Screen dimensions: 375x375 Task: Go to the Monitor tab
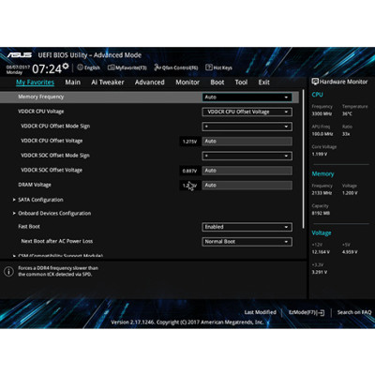click(x=187, y=82)
